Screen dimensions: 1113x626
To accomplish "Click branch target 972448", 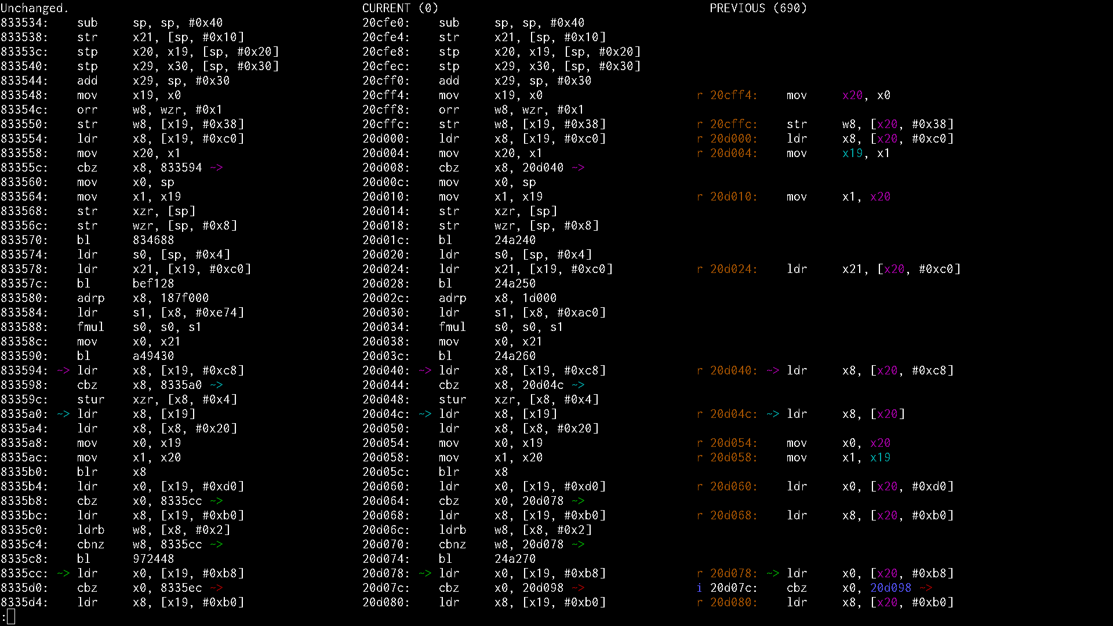I will [x=153, y=559].
